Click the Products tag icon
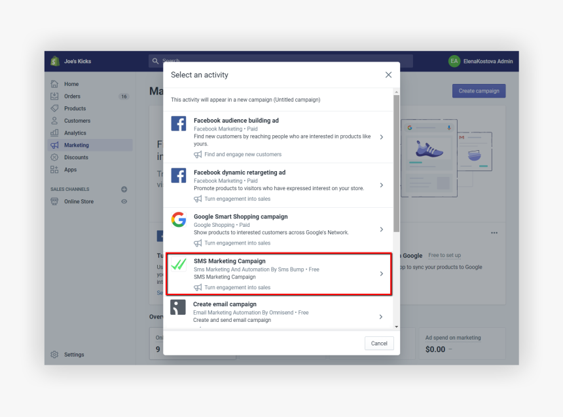 click(x=54, y=108)
